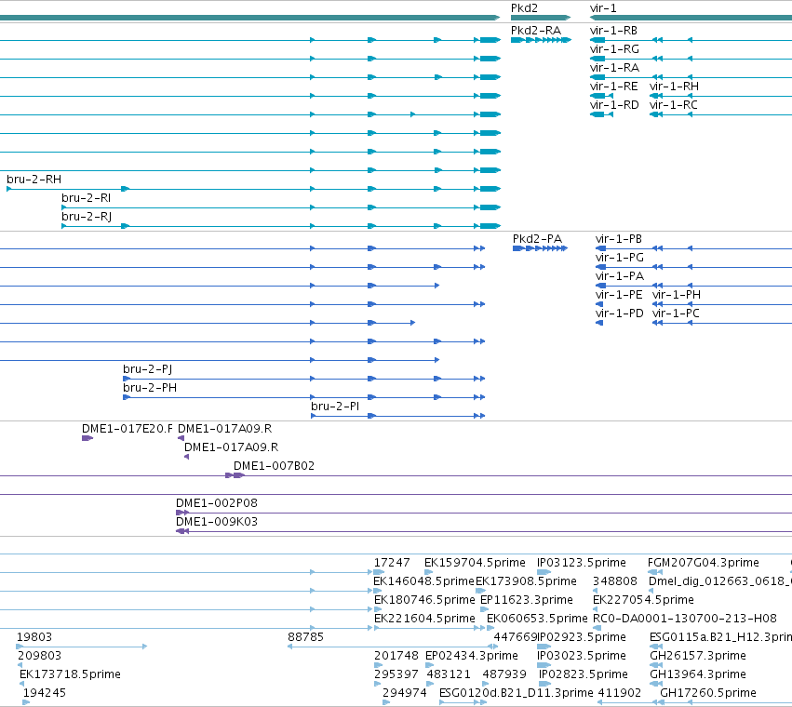Click EST label EK173718.5prime
Image resolution: width=792 pixels, height=707 pixels.
70,675
